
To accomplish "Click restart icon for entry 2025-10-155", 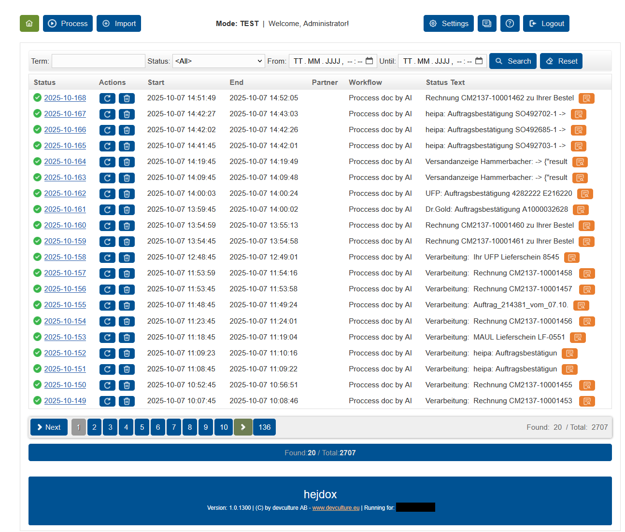I will tap(107, 305).
